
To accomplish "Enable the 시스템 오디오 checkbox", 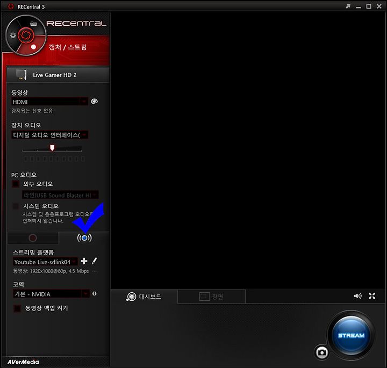I will pyautogui.click(x=16, y=206).
